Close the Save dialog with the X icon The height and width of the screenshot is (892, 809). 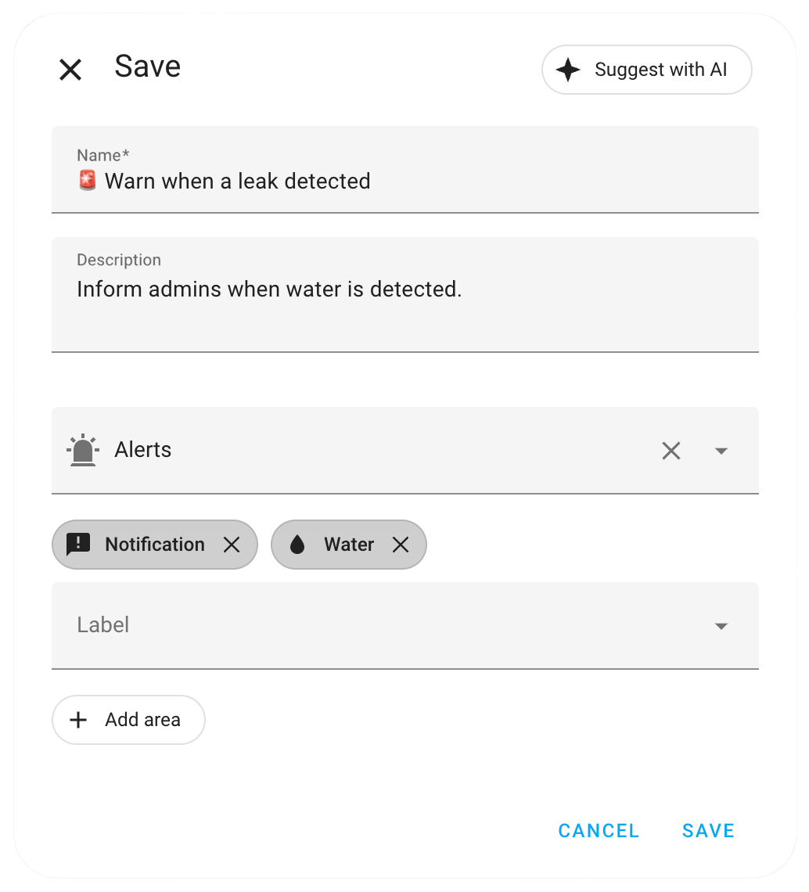pyautogui.click(x=70, y=69)
